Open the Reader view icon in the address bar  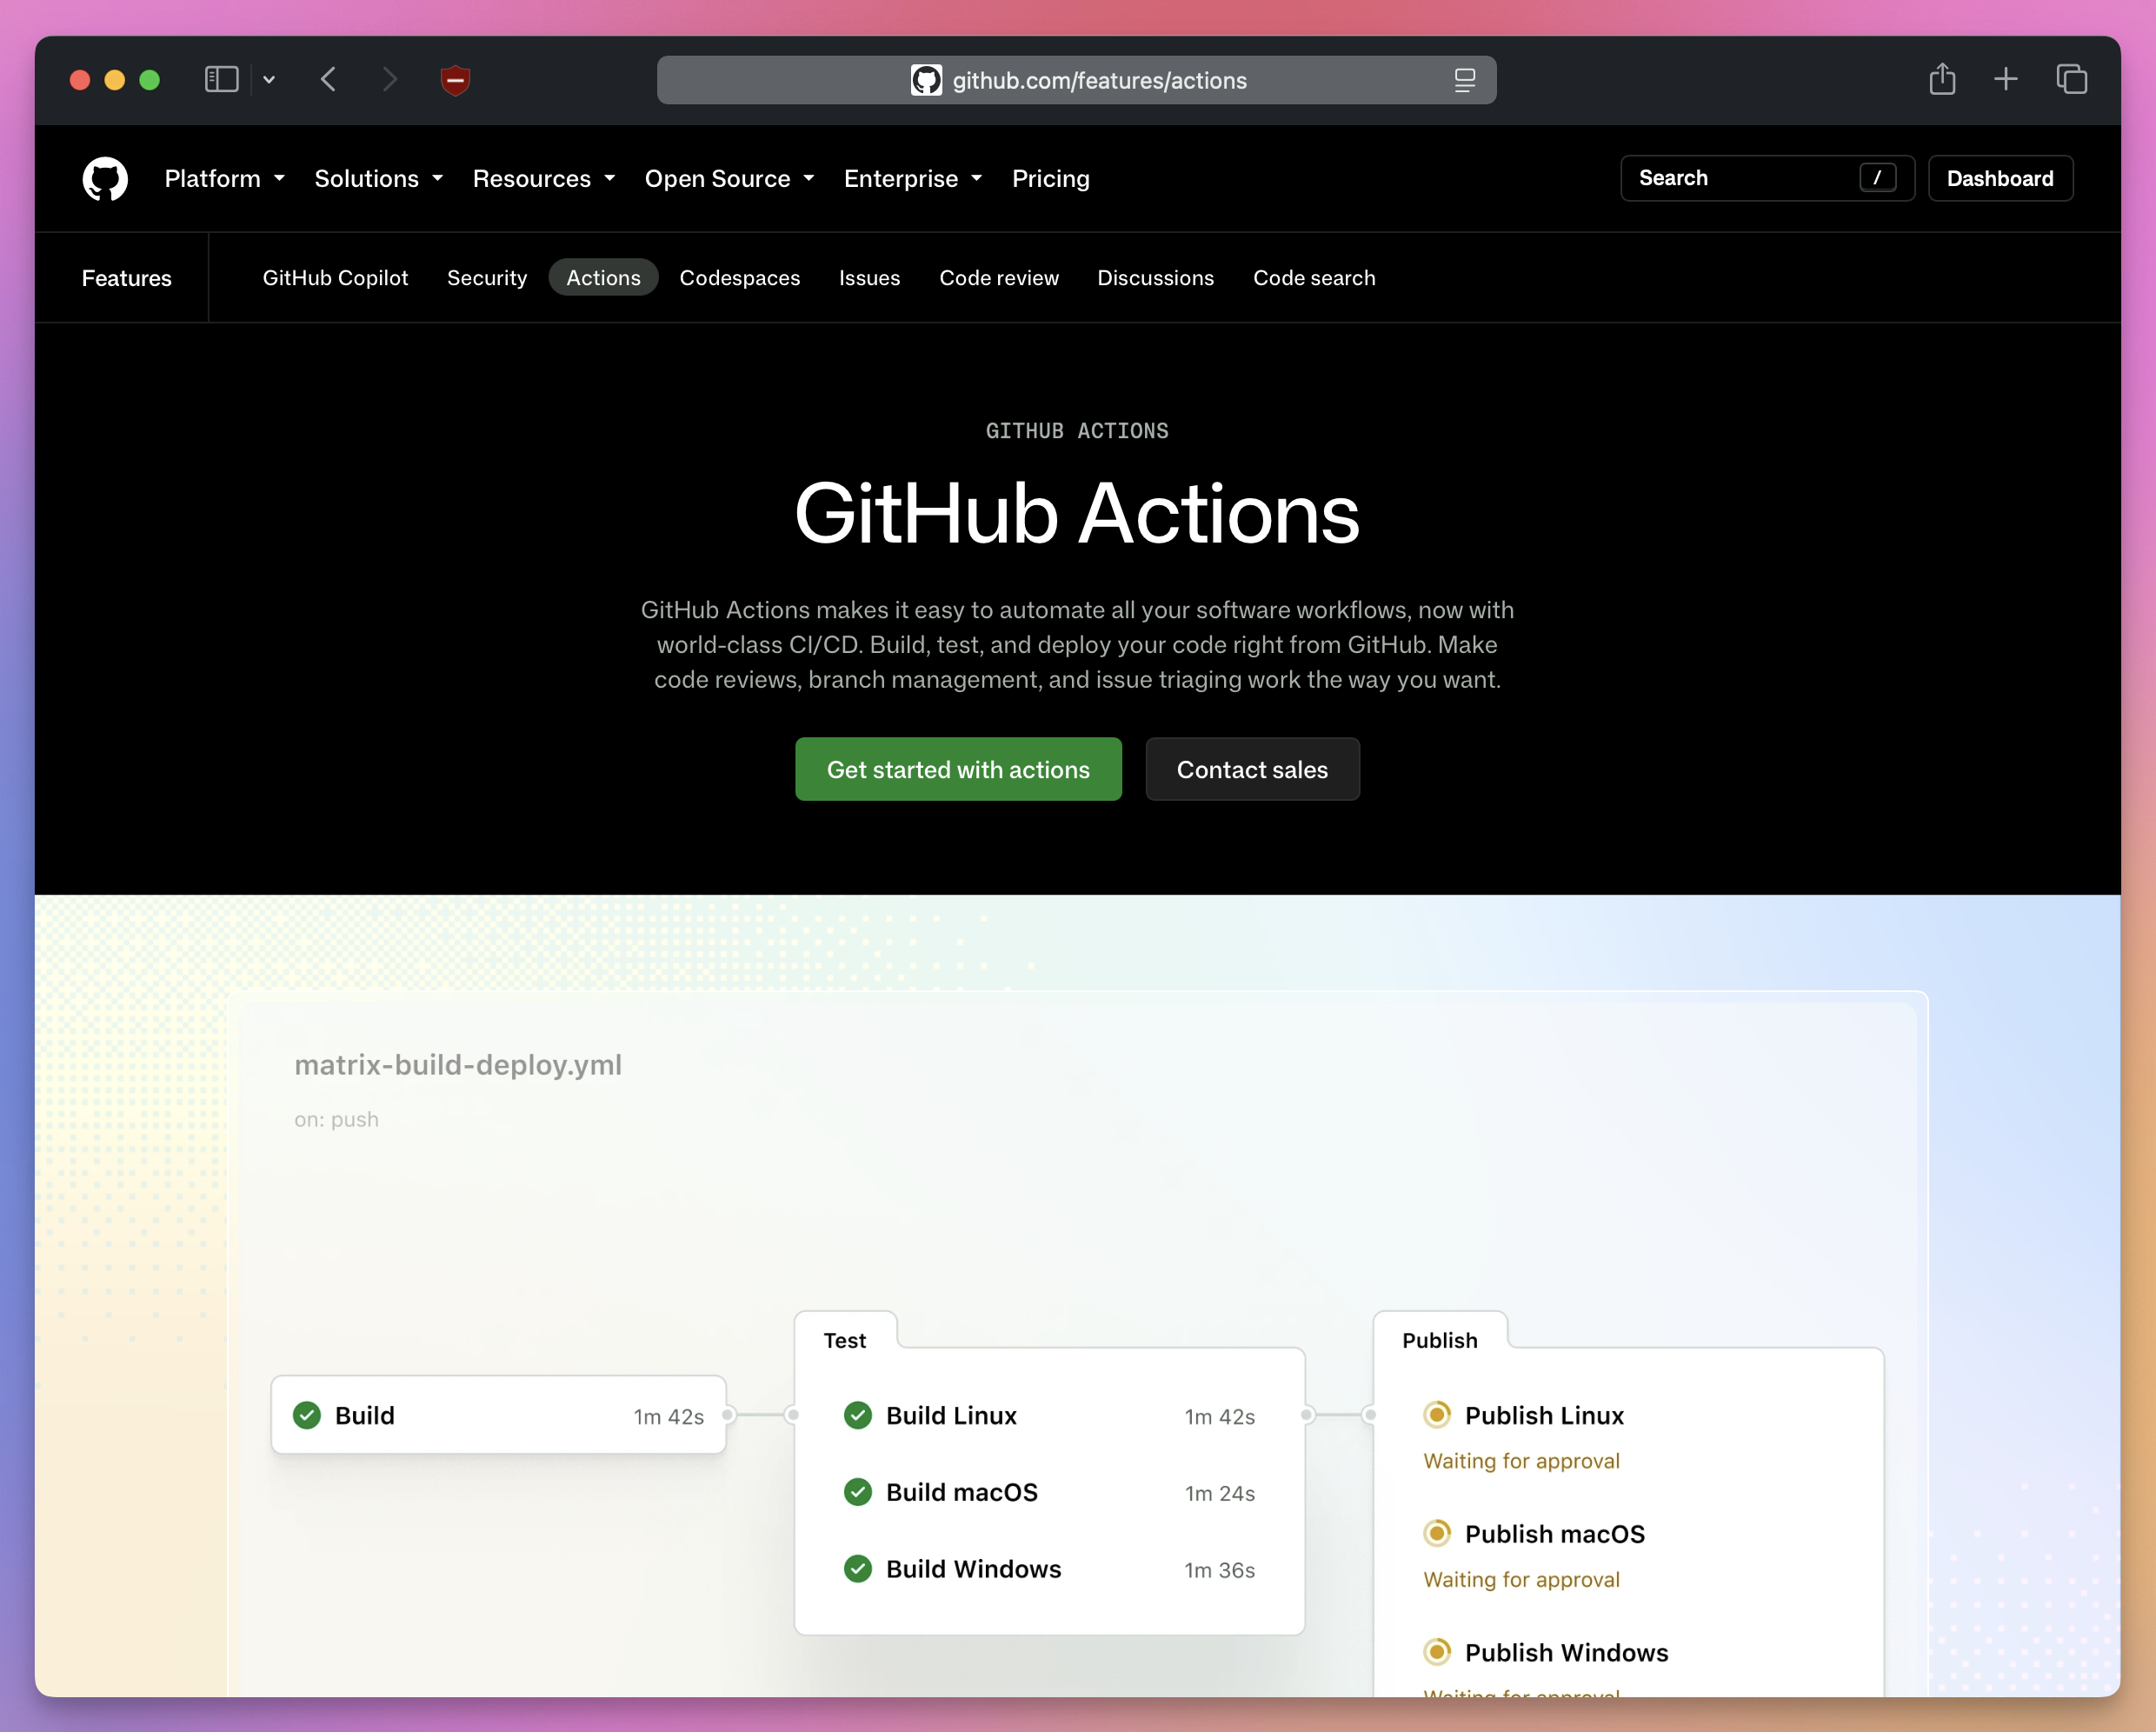pyautogui.click(x=1464, y=80)
